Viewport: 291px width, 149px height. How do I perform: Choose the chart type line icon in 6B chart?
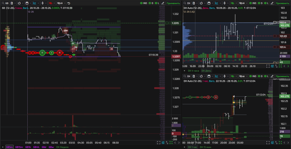point(35,3)
